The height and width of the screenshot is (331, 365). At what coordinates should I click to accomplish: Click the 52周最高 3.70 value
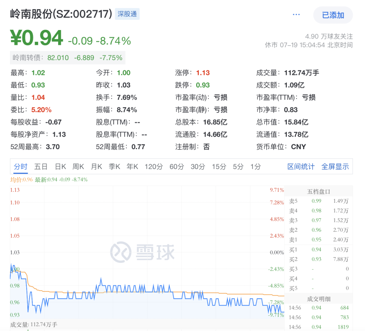(x=53, y=147)
